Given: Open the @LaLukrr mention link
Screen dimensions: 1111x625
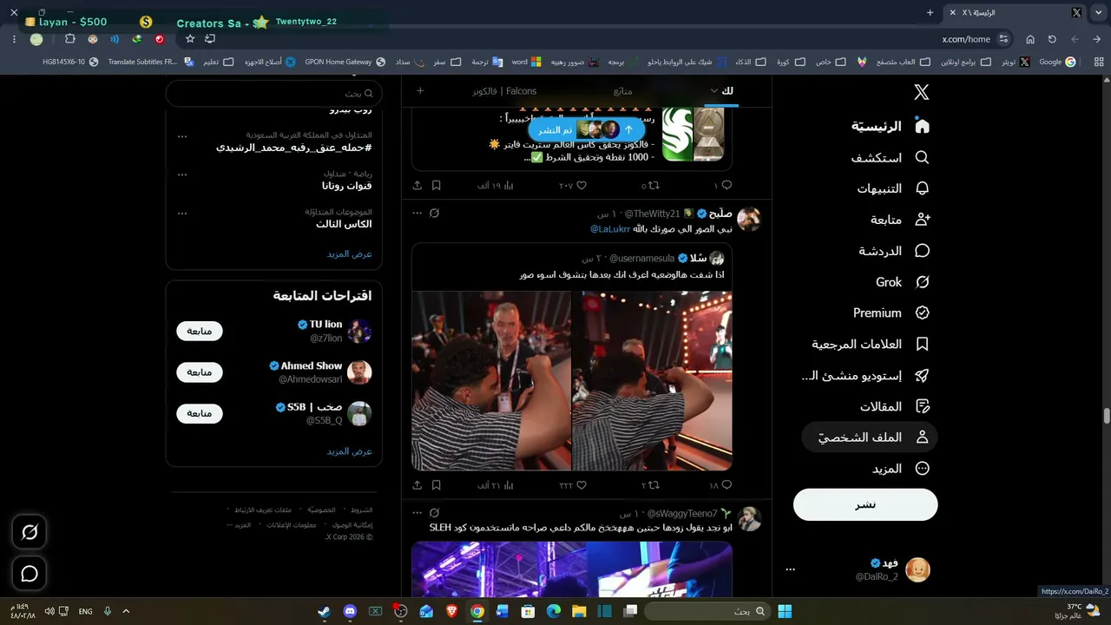Looking at the screenshot, I should click(x=610, y=229).
